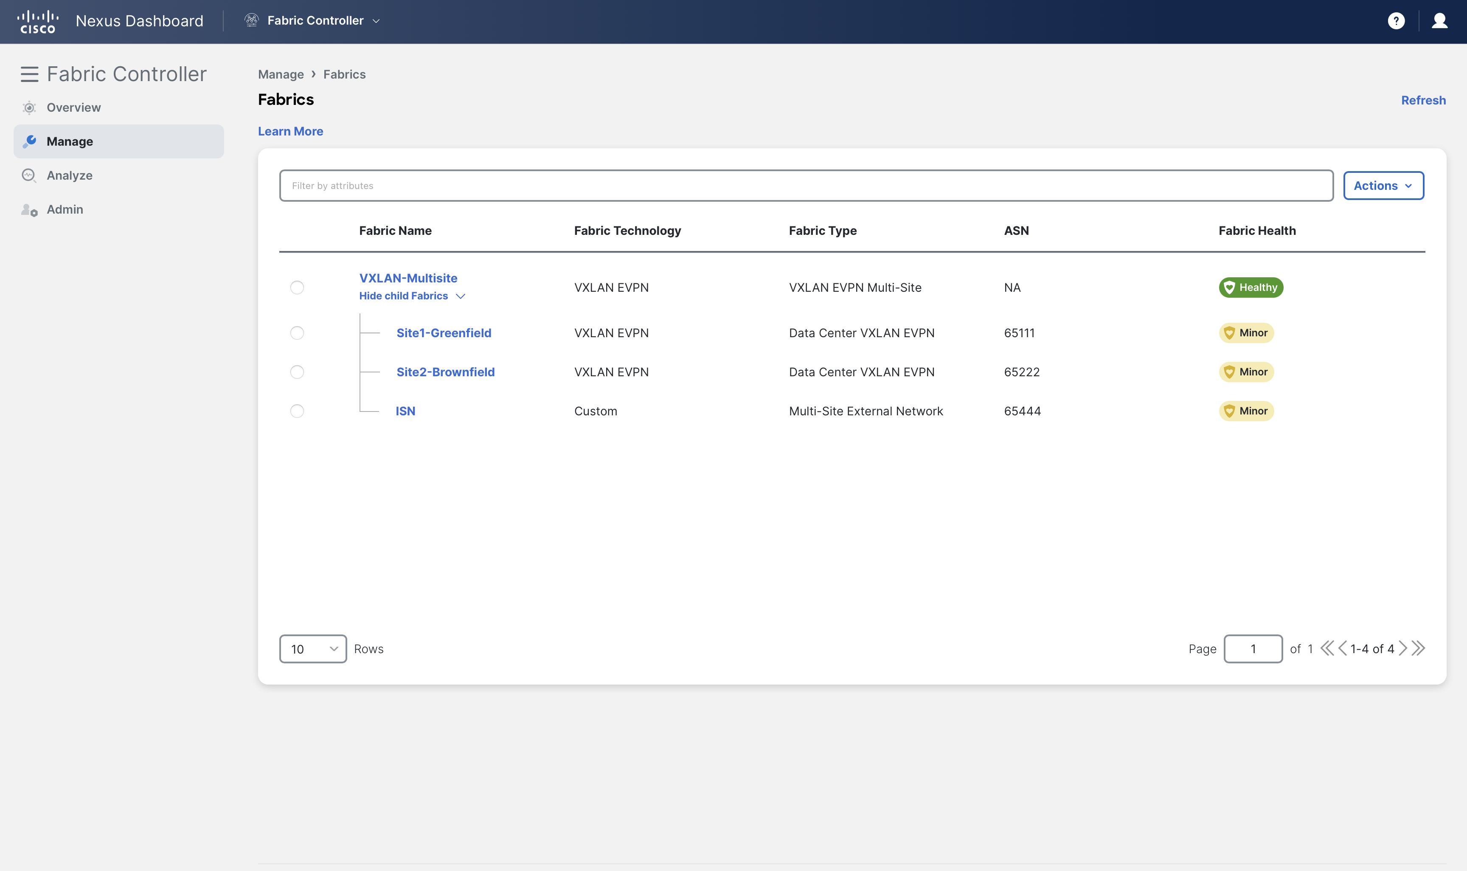Viewport: 1467px width, 871px height.
Task: Open the VXLAN-Multisite fabric link
Action: pyautogui.click(x=408, y=278)
